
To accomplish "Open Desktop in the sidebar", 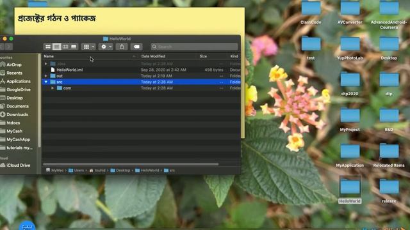I will (15, 98).
